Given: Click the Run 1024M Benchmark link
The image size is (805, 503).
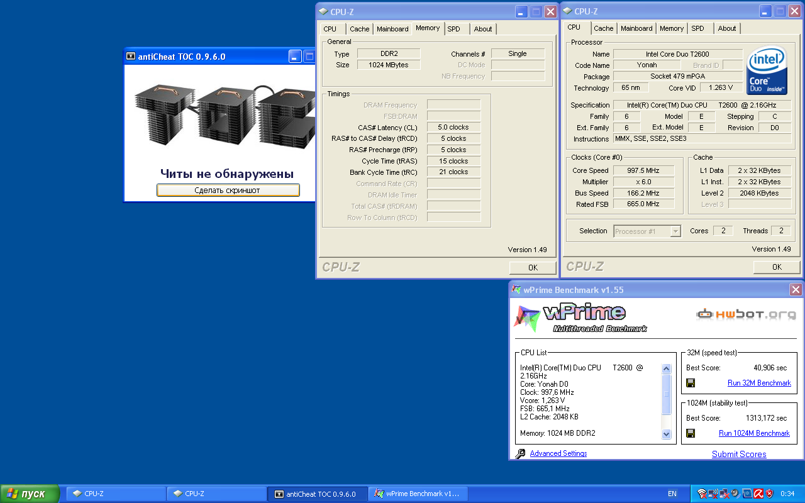Looking at the screenshot, I should coord(754,433).
